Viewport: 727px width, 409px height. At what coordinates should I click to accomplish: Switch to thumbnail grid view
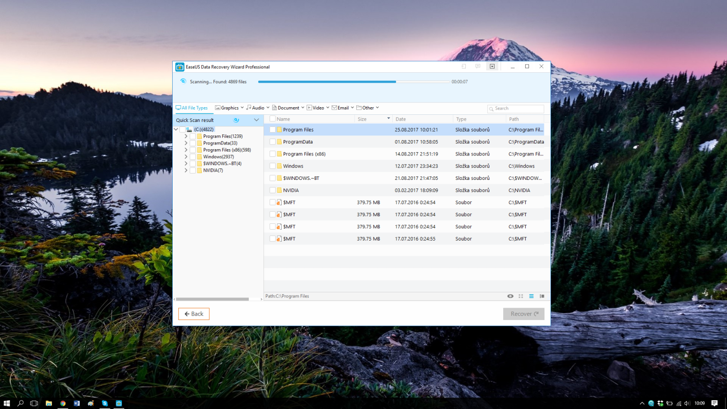pos(521,296)
